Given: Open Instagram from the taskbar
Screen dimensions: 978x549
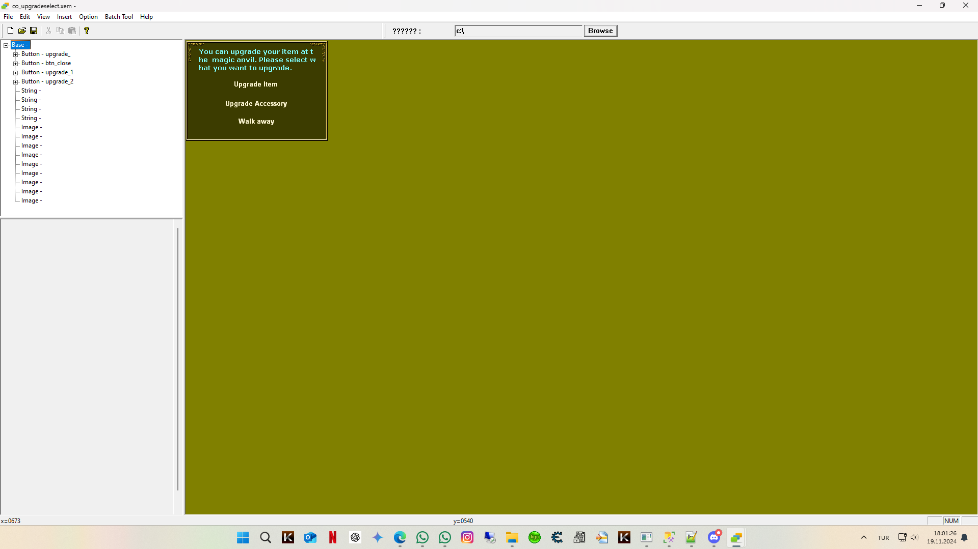Looking at the screenshot, I should pyautogui.click(x=467, y=537).
